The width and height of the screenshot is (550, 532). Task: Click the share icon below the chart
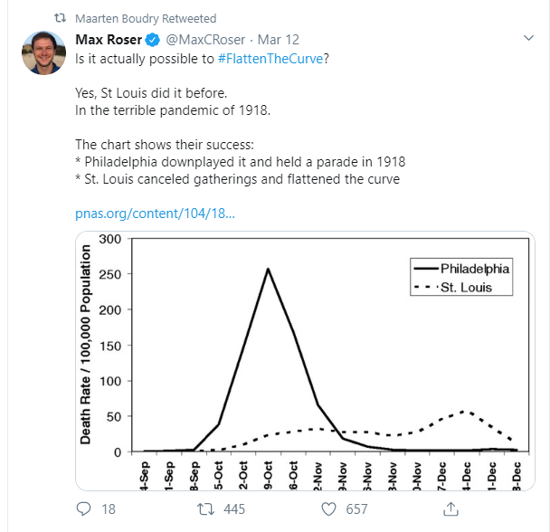pyautogui.click(x=452, y=509)
